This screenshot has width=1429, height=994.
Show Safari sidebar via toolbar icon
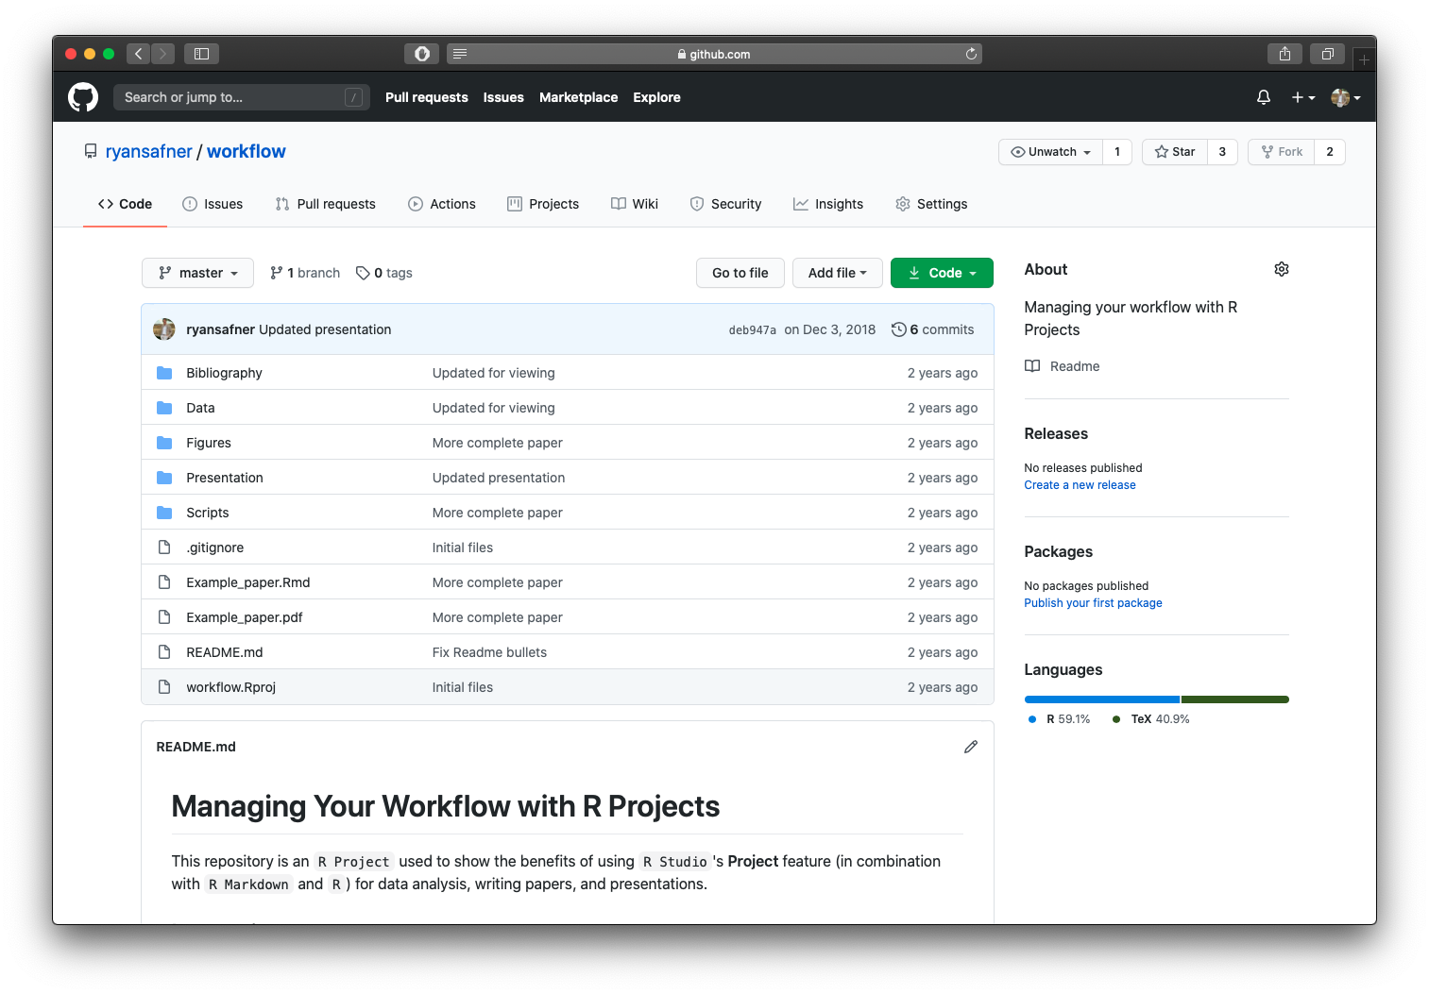click(201, 54)
